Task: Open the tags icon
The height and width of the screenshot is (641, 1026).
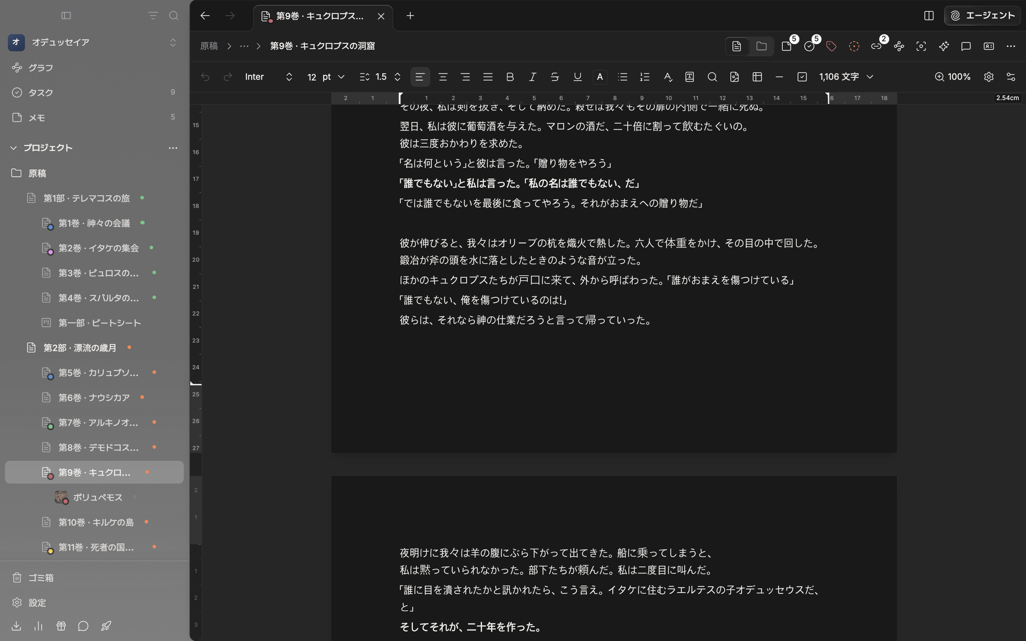Action: 831,46
